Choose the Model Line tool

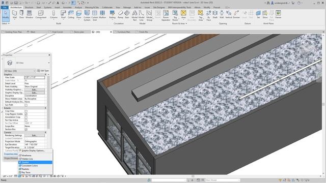tap(142, 15)
